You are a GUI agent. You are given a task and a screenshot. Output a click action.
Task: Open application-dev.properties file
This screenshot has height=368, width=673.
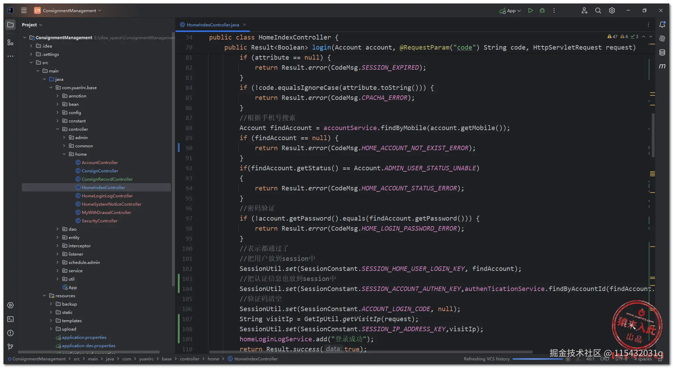pyautogui.click(x=88, y=345)
